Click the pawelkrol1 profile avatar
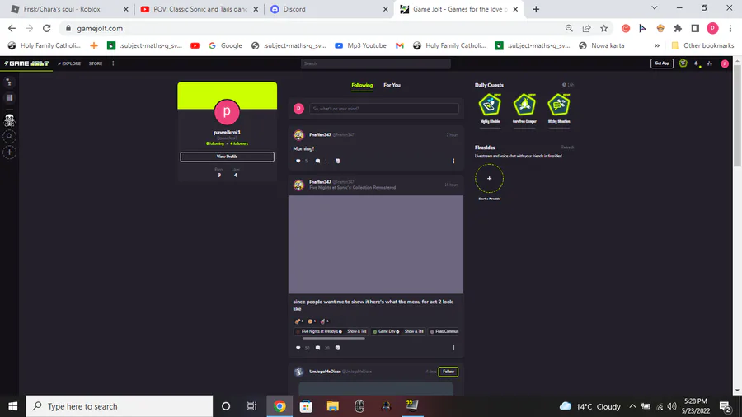The image size is (742, 417). pyautogui.click(x=227, y=112)
